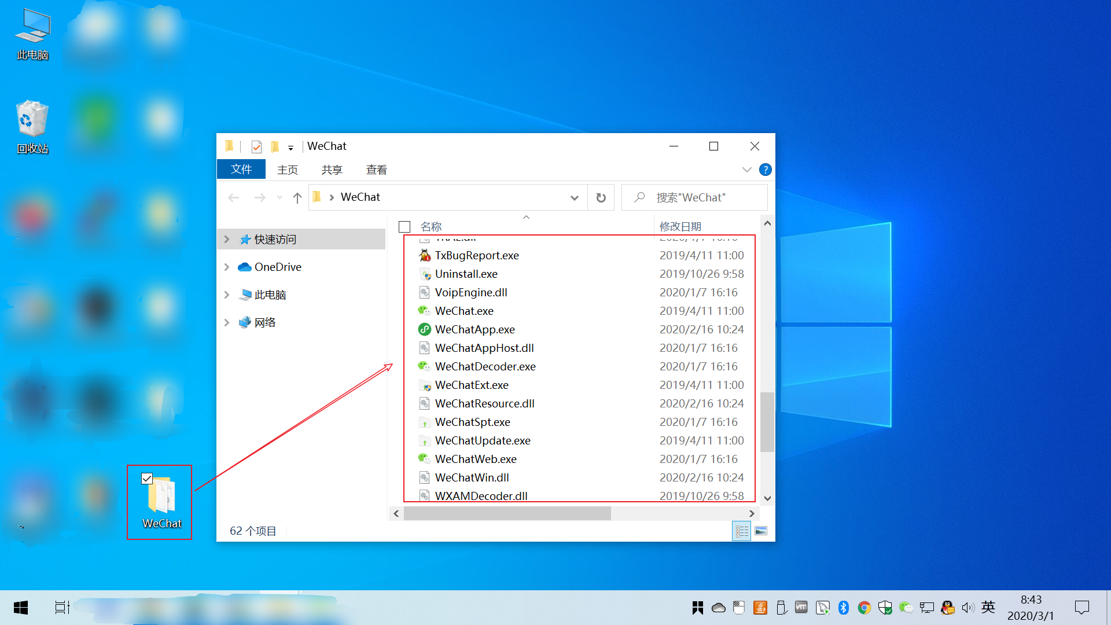The height and width of the screenshot is (625, 1111).
Task: Sort by the 修改日期 column header
Action: point(680,226)
